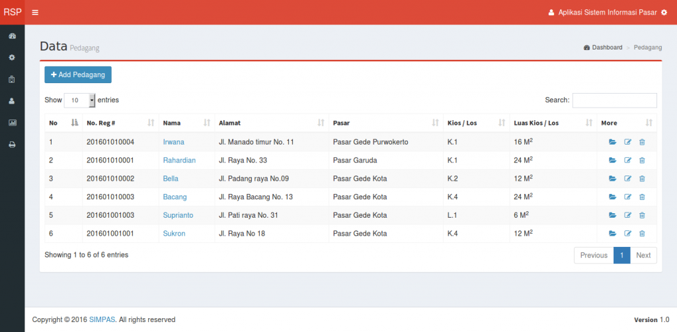677x332 pixels.
Task: Click the Add Pedagang button
Action: (x=78, y=75)
